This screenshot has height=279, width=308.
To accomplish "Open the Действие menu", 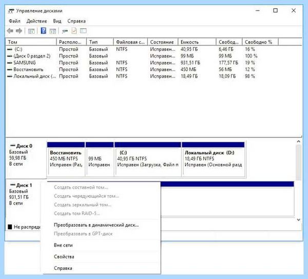I will [x=37, y=21].
